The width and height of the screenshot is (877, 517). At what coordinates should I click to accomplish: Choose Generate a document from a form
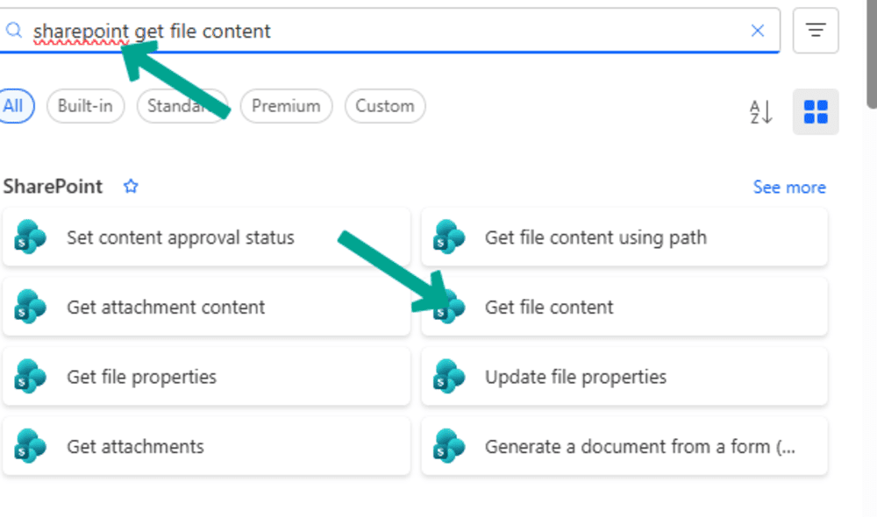click(x=624, y=447)
